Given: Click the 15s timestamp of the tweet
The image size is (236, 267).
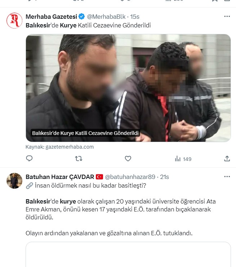Looking at the screenshot, I should point(135,17).
